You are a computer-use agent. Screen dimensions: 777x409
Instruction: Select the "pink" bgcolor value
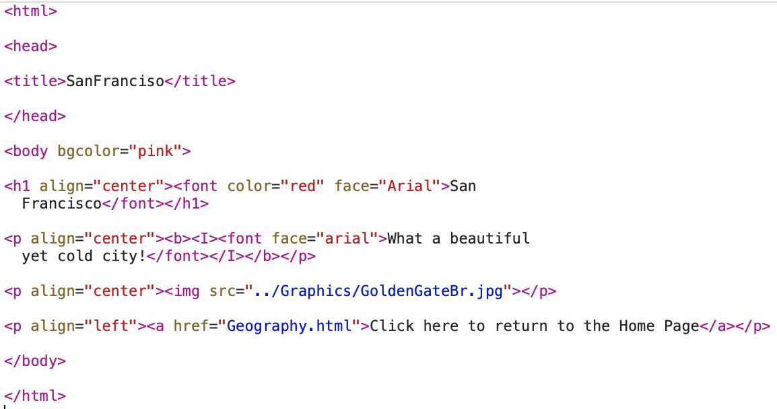pos(156,151)
